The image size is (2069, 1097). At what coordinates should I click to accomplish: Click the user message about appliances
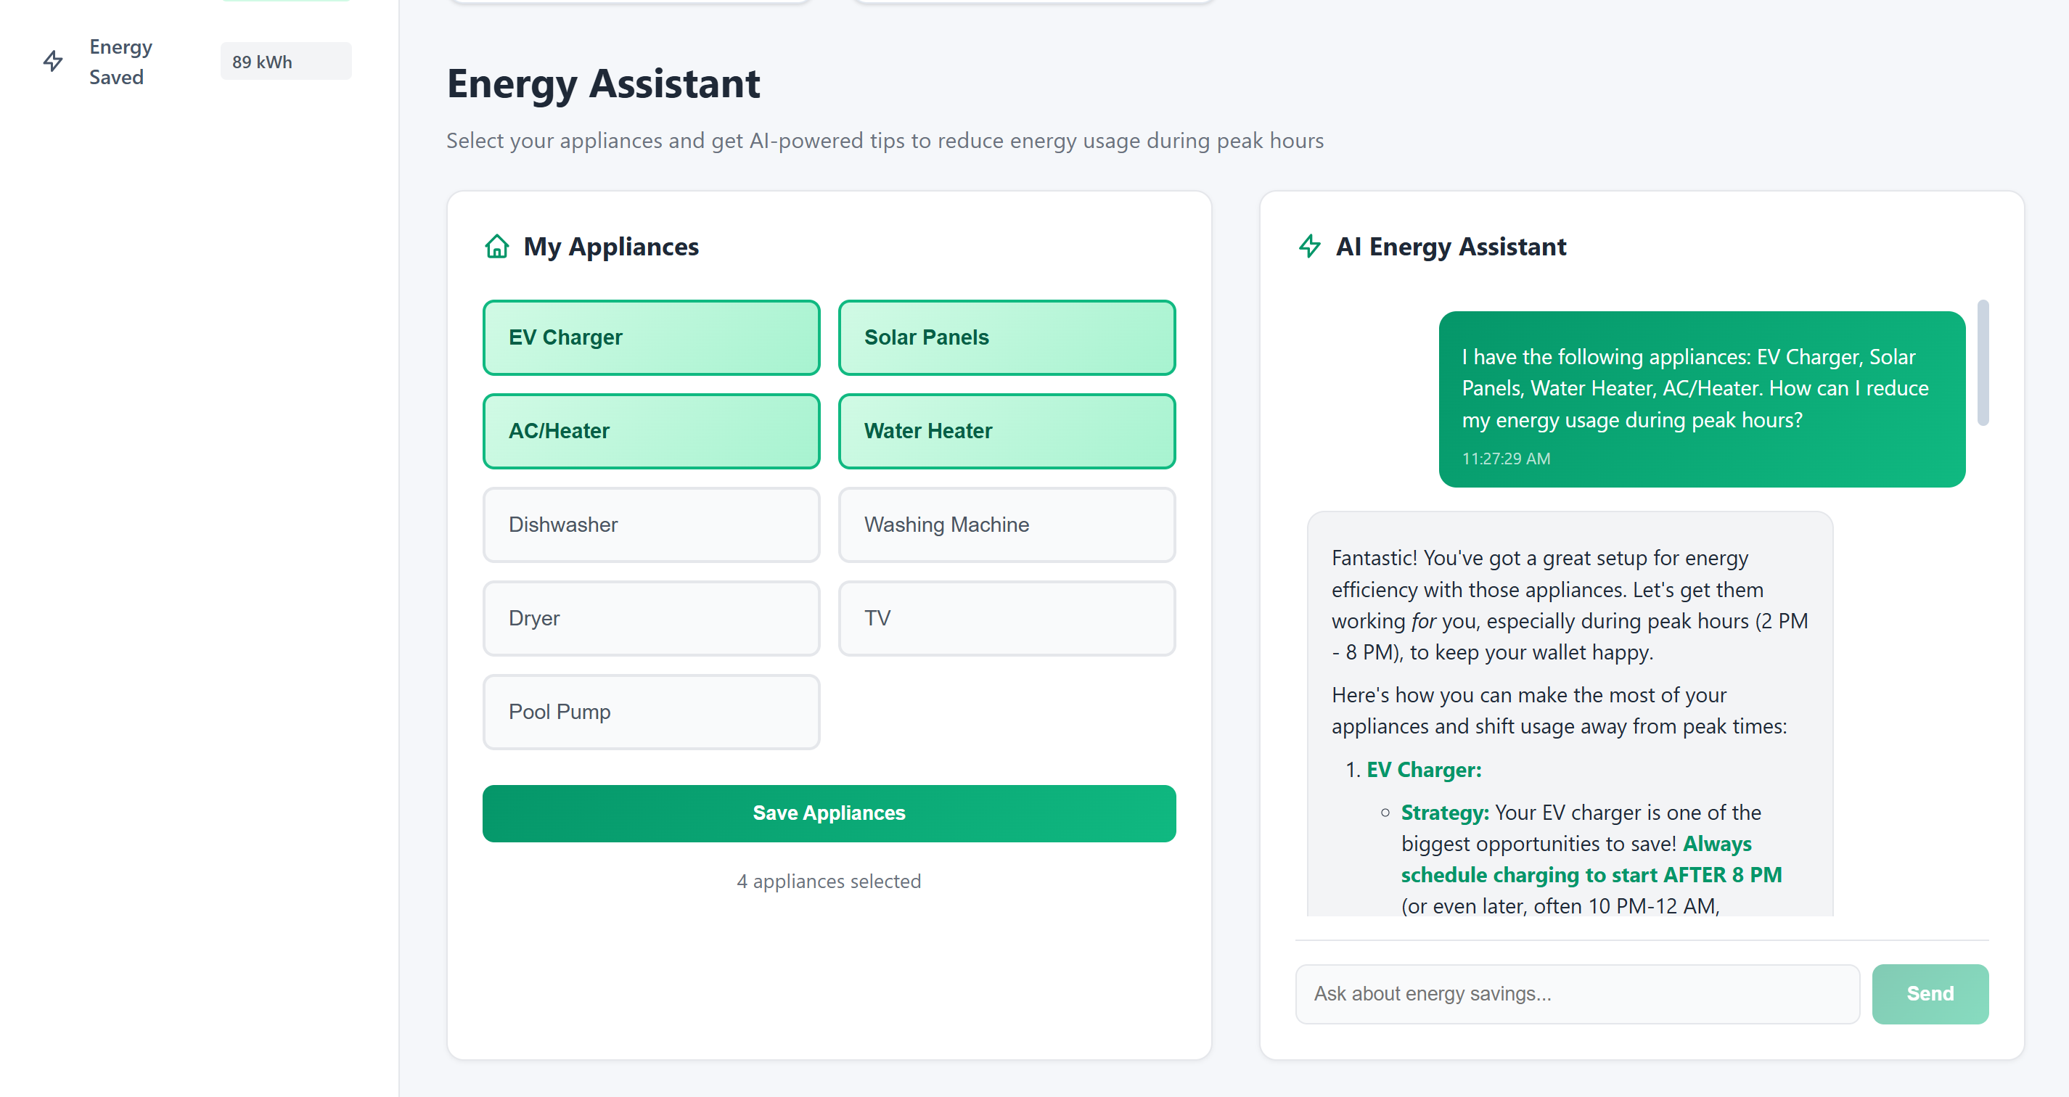tap(1701, 399)
